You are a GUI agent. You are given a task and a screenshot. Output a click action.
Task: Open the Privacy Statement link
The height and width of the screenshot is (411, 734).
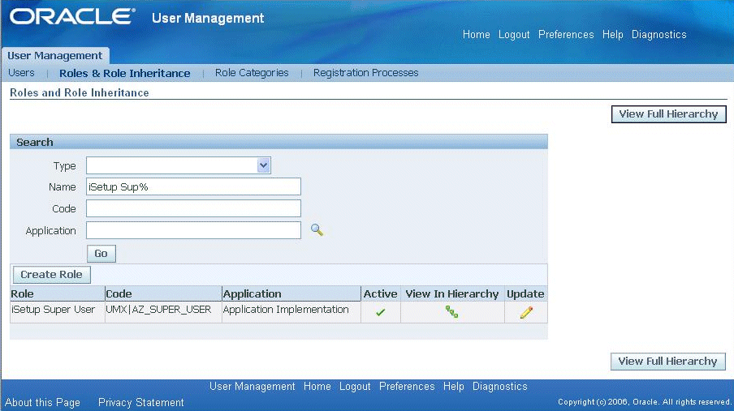(141, 403)
